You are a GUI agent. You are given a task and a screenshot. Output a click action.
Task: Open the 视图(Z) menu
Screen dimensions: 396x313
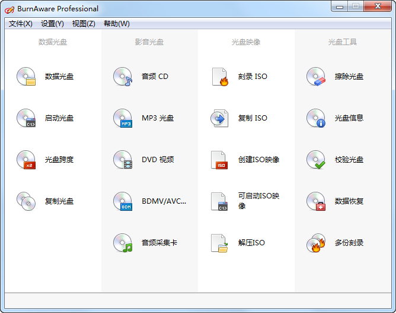(84, 24)
